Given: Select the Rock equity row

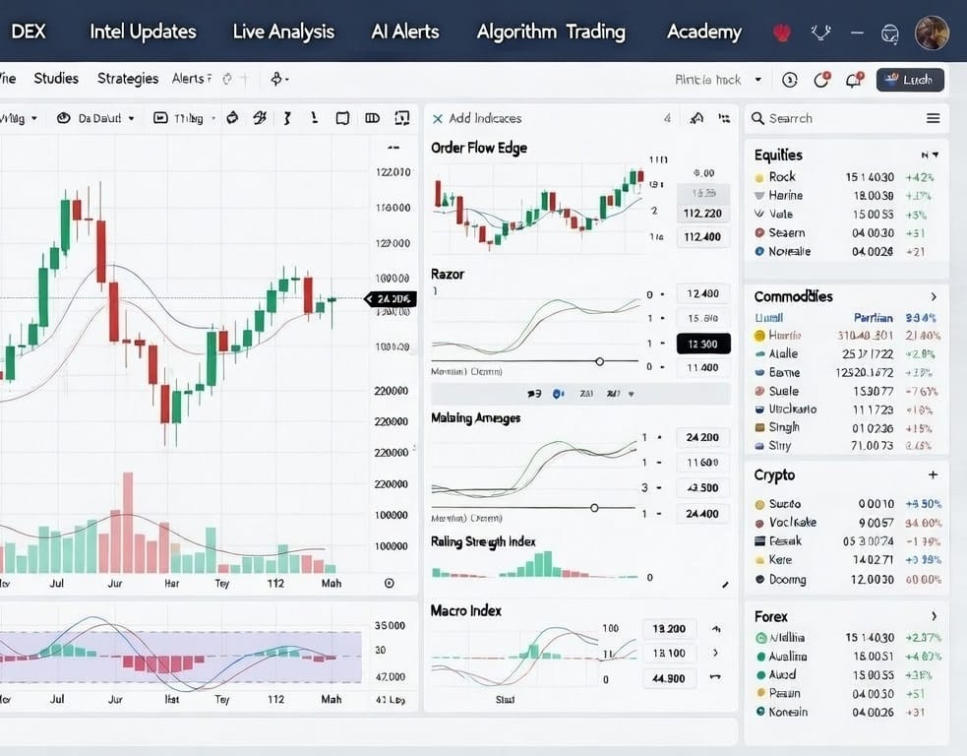Looking at the screenshot, I should coord(845,177).
